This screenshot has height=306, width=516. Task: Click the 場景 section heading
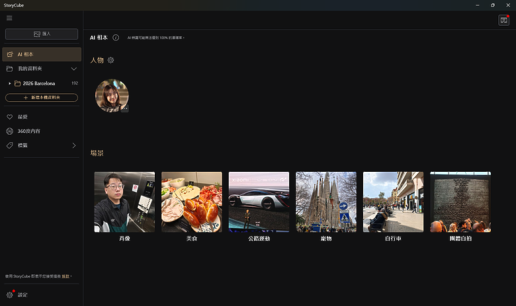point(97,153)
